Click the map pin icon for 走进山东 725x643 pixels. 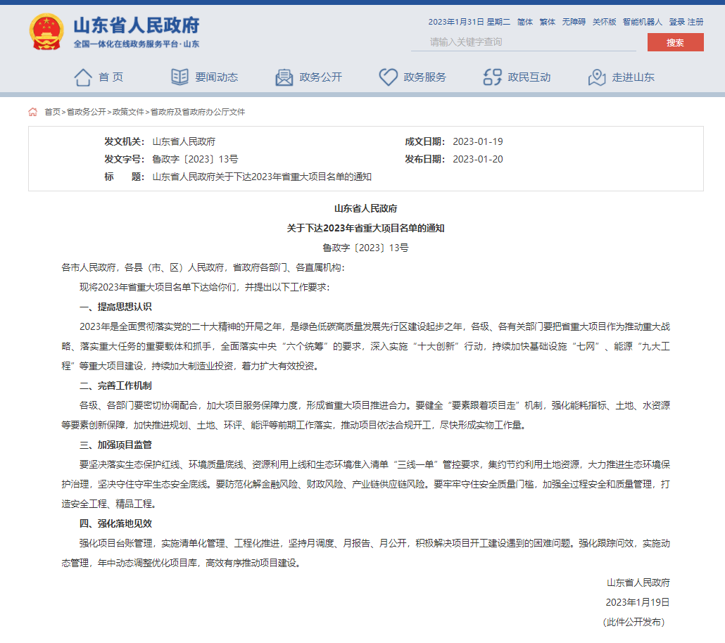[x=597, y=77]
